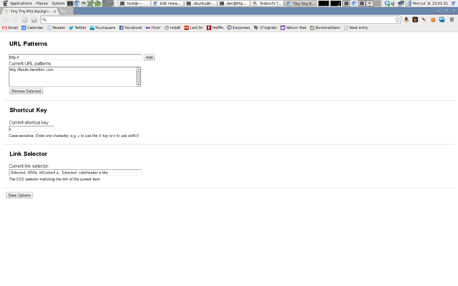458x286 pixels.
Task: Click the URL patterns list scrollbar down arrow
Action: tap(138, 84)
